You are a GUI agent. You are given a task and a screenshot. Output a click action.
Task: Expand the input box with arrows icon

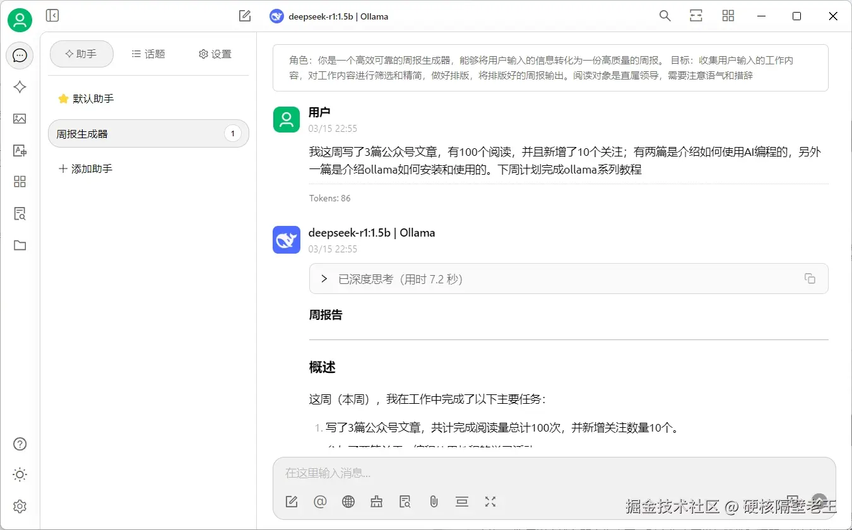tap(490, 502)
